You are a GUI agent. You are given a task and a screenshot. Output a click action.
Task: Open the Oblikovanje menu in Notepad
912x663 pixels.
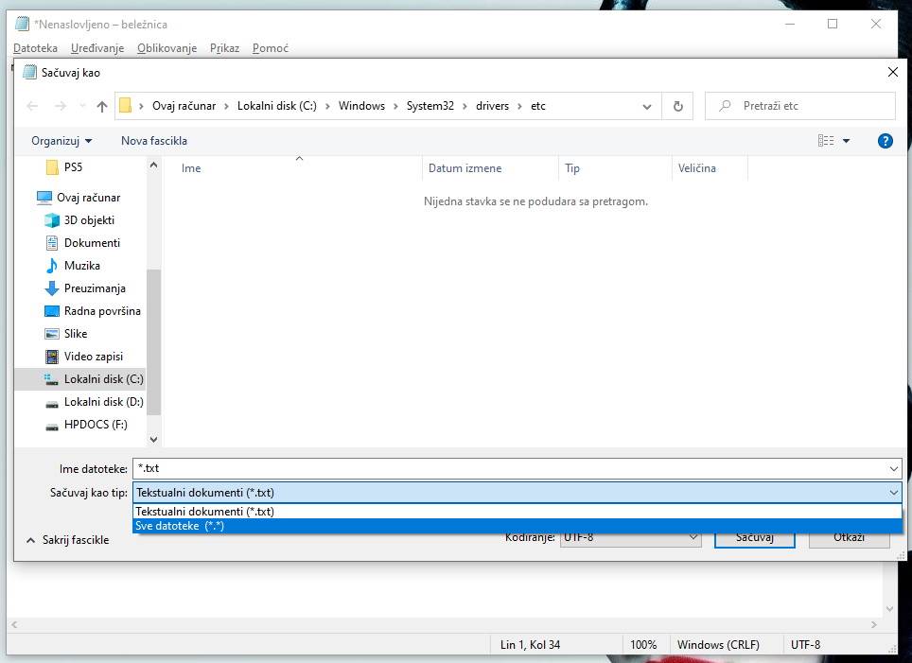pos(167,48)
